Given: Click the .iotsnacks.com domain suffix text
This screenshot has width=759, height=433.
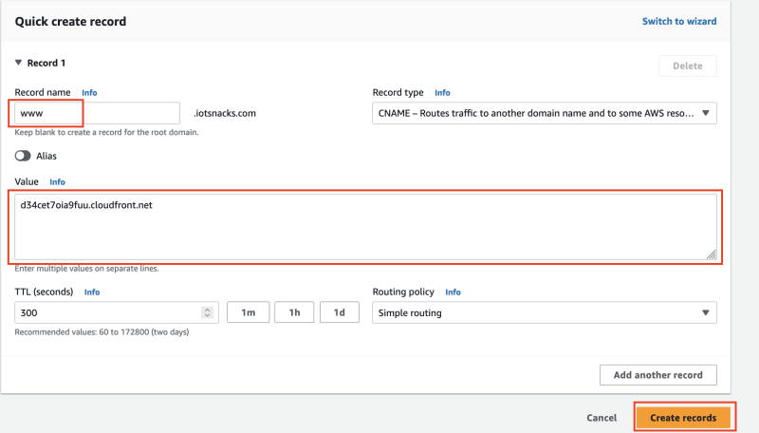Looking at the screenshot, I should coord(225,113).
